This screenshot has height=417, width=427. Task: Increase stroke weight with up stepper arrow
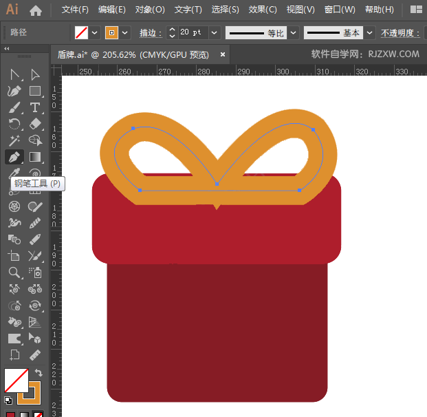coord(172,30)
